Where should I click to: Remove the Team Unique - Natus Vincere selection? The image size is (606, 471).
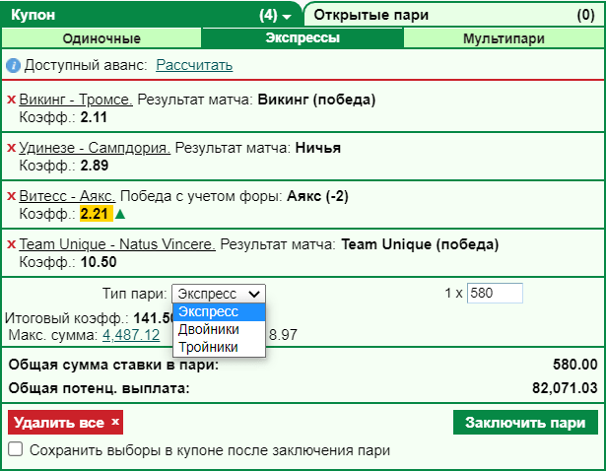pyautogui.click(x=11, y=244)
